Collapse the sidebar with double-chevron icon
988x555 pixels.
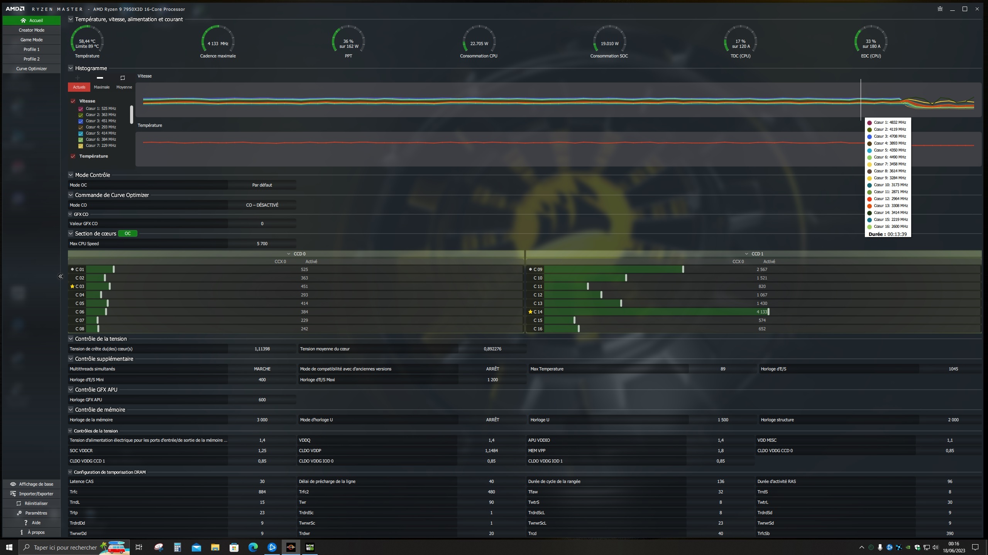click(61, 276)
